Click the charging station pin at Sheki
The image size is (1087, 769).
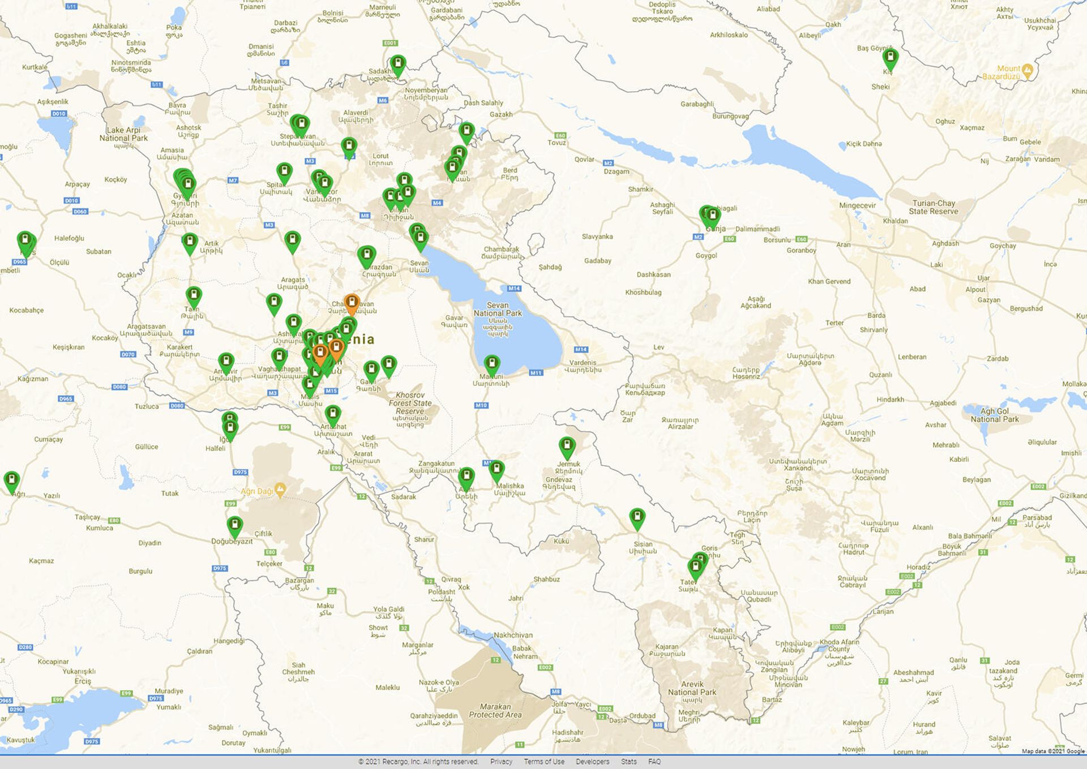[891, 59]
